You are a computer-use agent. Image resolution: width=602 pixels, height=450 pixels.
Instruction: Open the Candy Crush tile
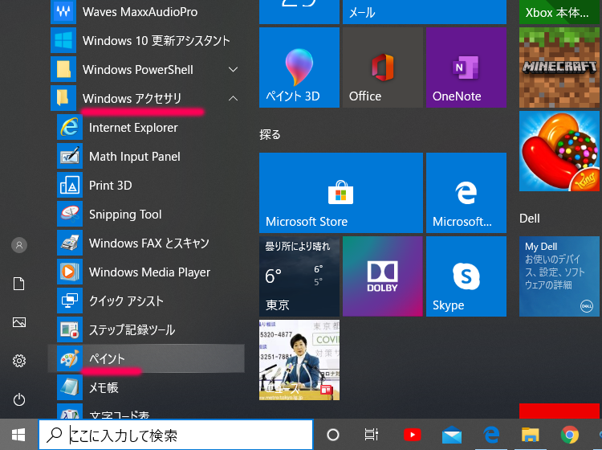pyautogui.click(x=559, y=151)
